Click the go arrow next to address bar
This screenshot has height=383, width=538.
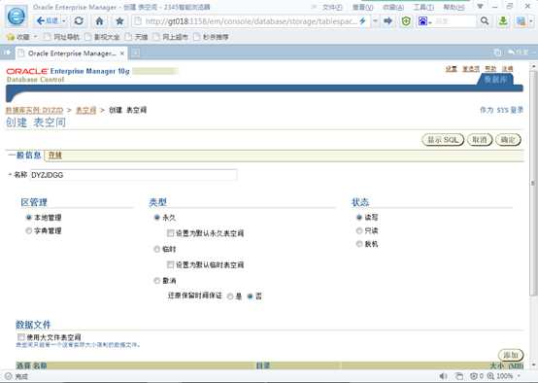point(387,21)
